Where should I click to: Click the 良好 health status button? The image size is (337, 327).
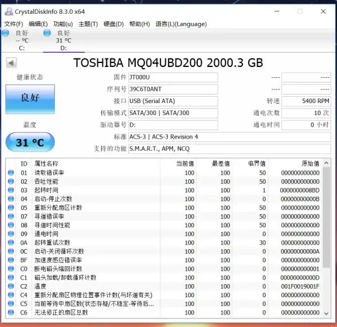30,99
